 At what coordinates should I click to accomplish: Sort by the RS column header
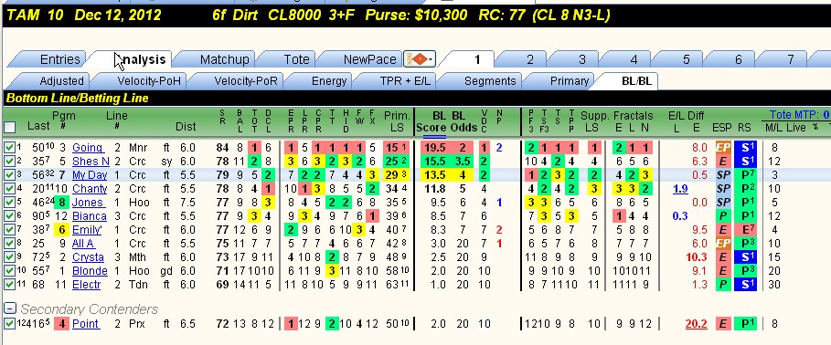click(744, 128)
